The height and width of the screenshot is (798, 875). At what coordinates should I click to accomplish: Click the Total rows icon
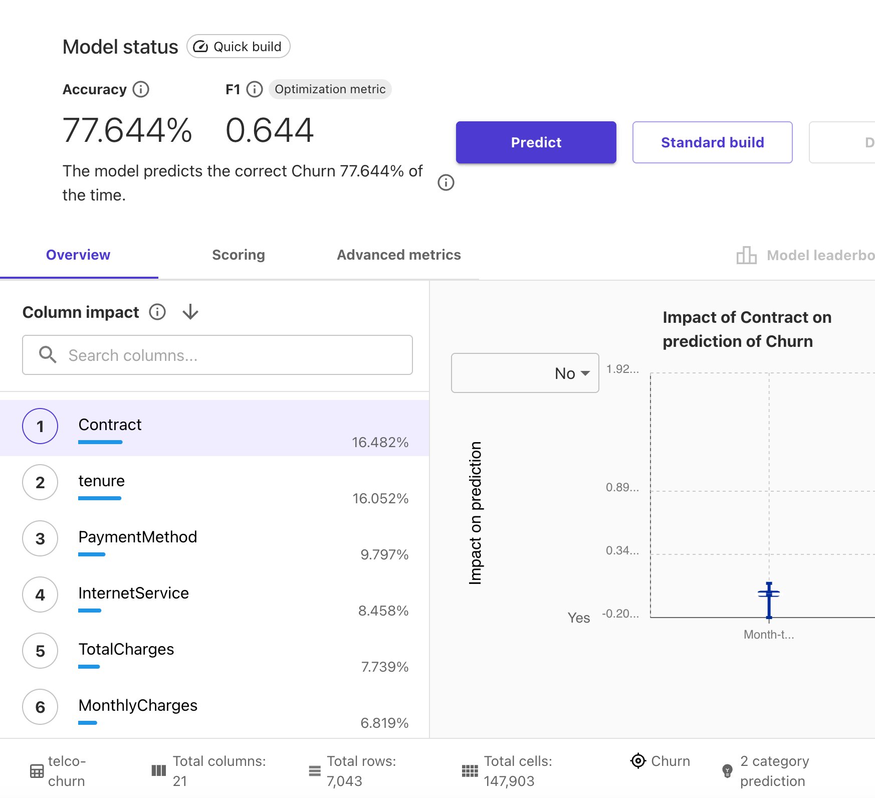click(315, 770)
